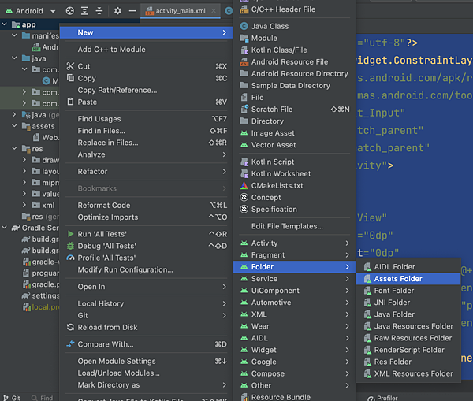This screenshot has width=473, height=401.
Task: Select Assets Folder in submenu
Action: tap(408, 279)
